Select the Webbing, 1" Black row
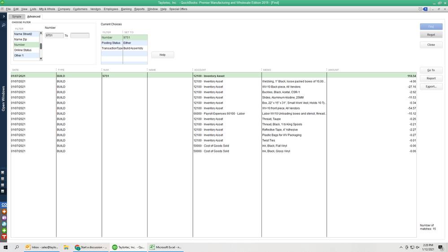This screenshot has width=448, height=252. pos(214,82)
